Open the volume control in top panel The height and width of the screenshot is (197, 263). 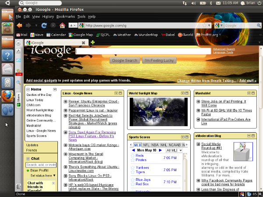(x=193, y=3)
